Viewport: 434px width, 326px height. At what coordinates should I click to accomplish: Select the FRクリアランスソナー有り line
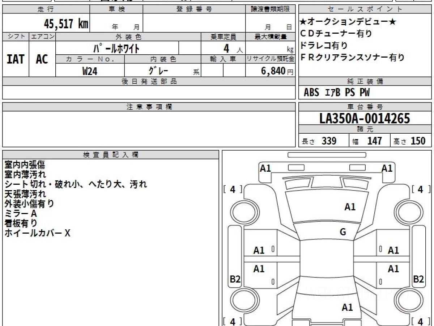coord(352,57)
